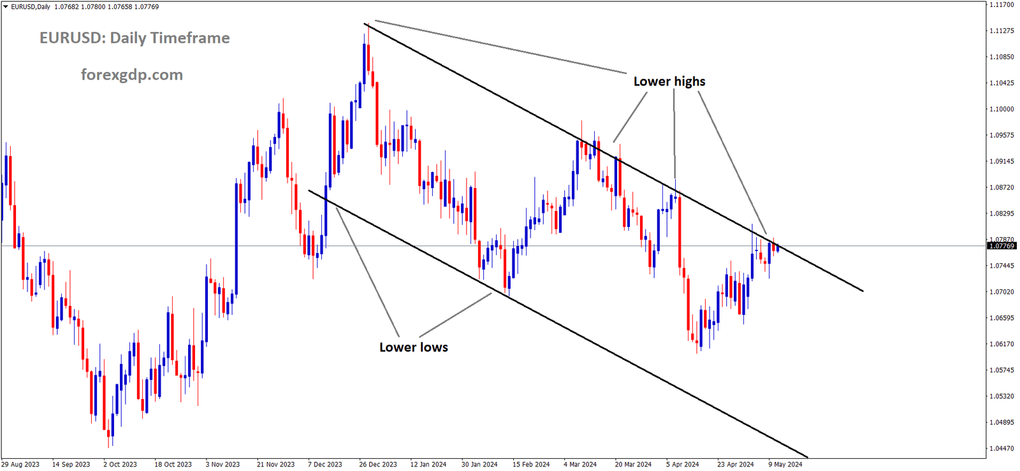This screenshot has width=1020, height=471.
Task: Click the 12 Jan 2024 date label
Action: pos(428,465)
